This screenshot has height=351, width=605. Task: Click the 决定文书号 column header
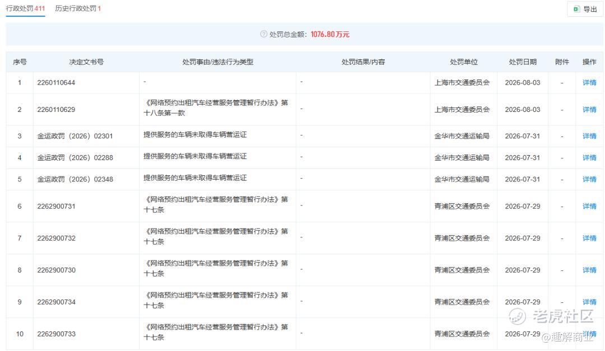click(86, 62)
